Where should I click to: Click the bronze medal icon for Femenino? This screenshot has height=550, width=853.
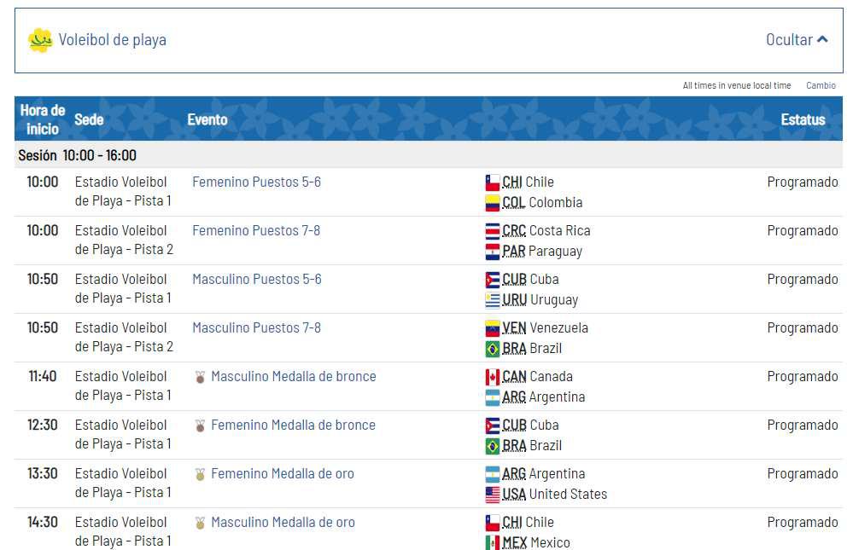(200, 426)
